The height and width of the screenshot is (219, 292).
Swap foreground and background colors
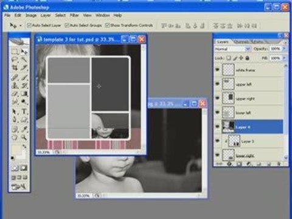24,146
